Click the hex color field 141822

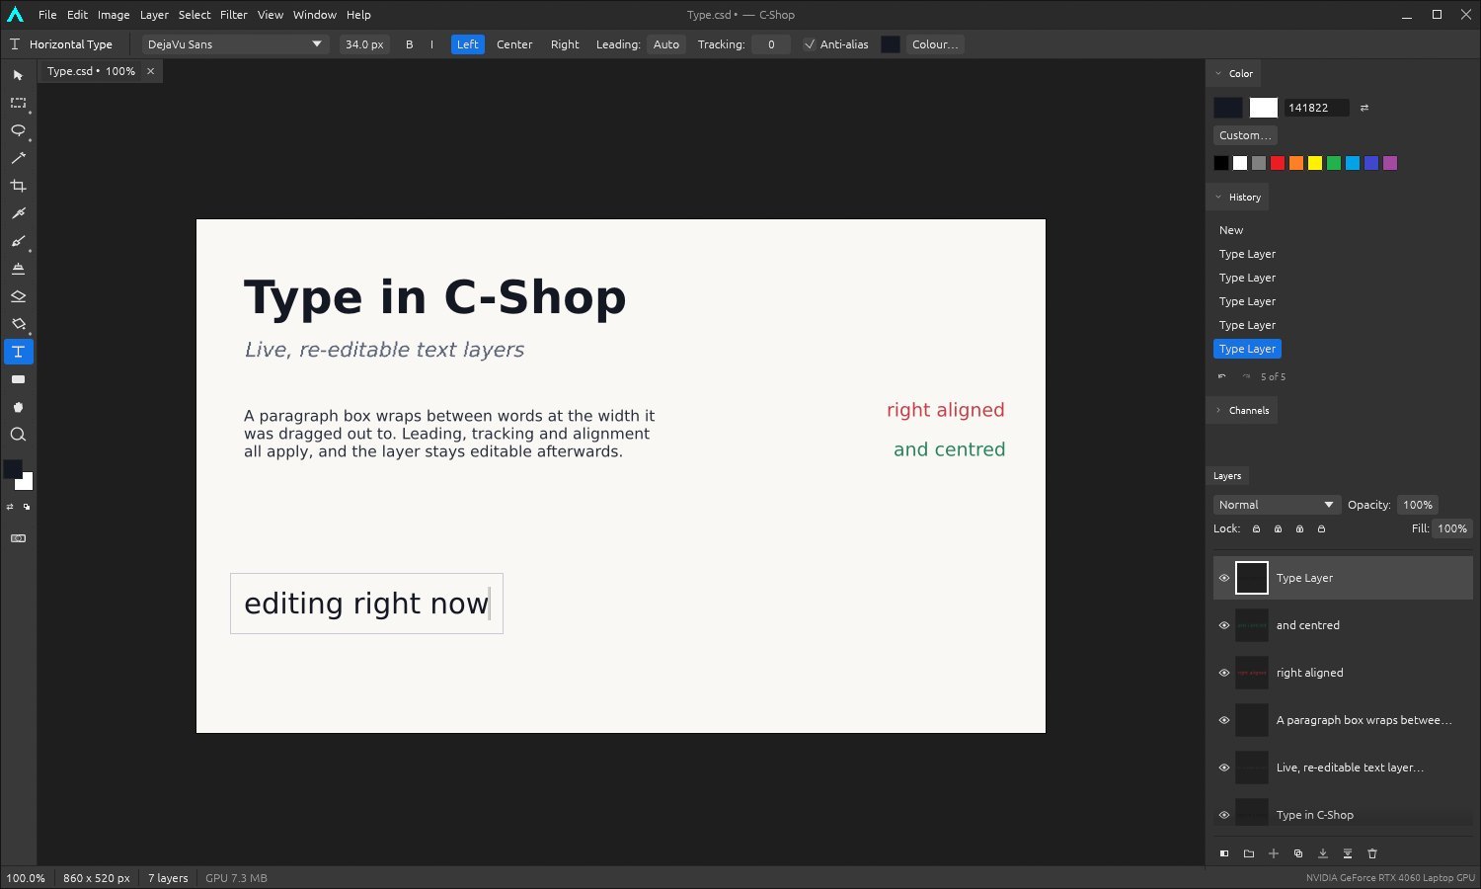coord(1316,108)
